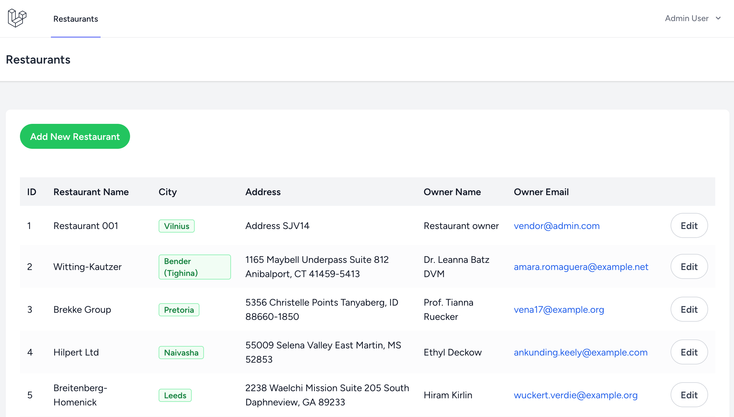Select the Restaurants navigation tab
This screenshot has height=417, width=734.
tap(76, 19)
